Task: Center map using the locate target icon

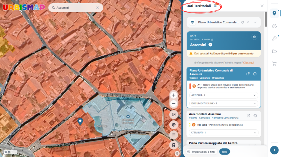Action: click(174, 125)
